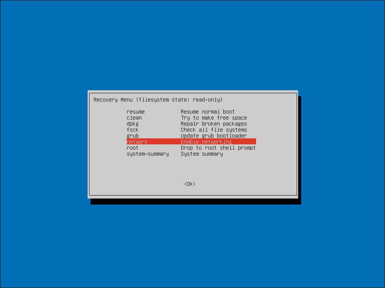This screenshot has height=288, width=385.
Task: Click "Try to make free space" text
Action: (x=214, y=118)
